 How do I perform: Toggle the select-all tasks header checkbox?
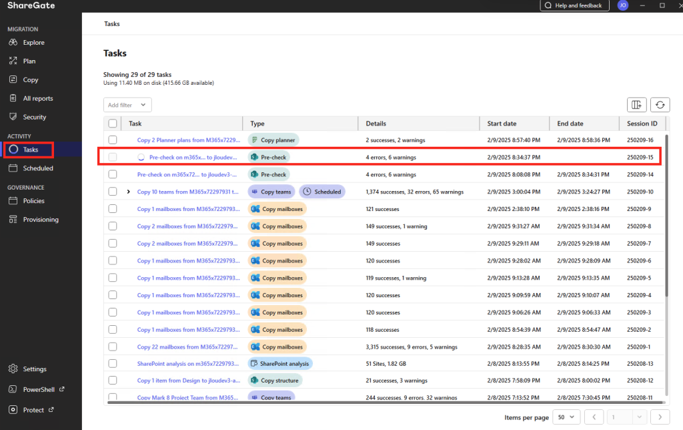point(113,124)
